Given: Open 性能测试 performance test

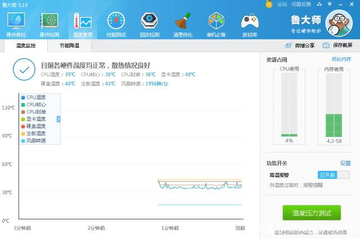Looking at the screenshot, I should 116,25.
